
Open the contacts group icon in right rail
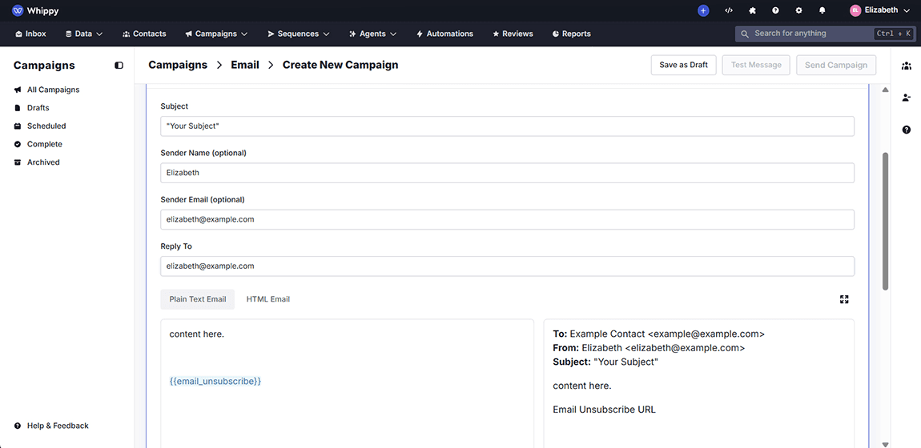[907, 66]
